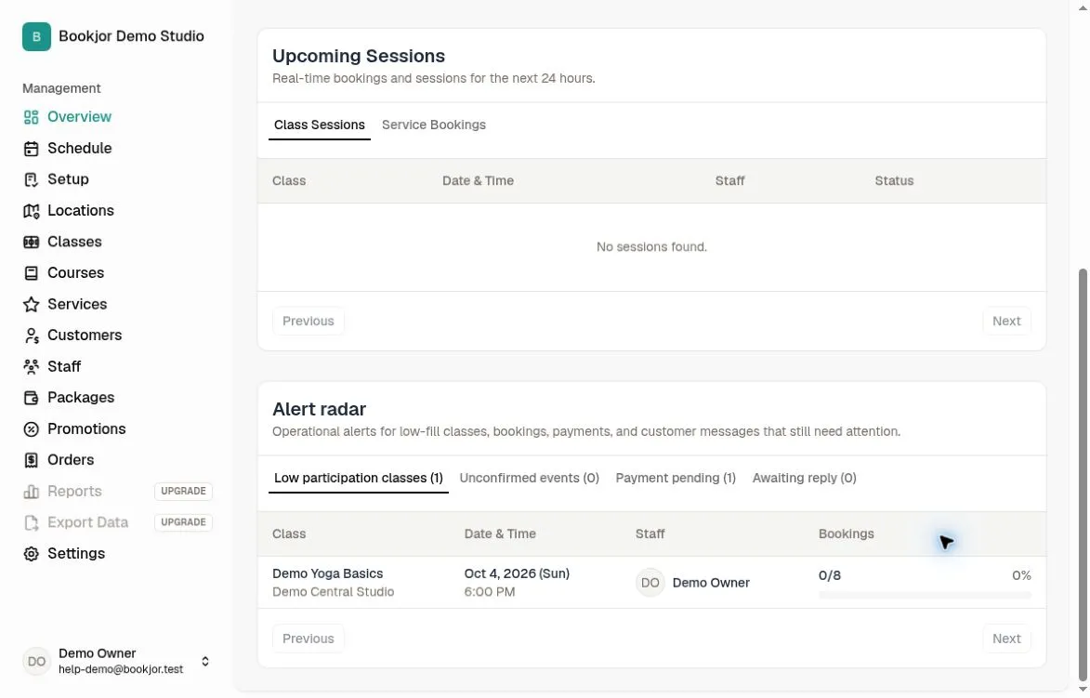Open the Settings gear icon
1090x698 pixels.
[x=31, y=554]
